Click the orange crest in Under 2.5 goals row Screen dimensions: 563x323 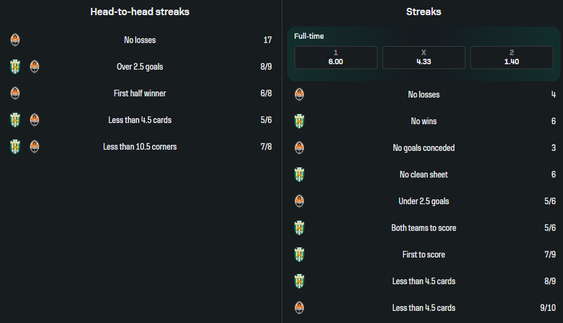coord(299,201)
